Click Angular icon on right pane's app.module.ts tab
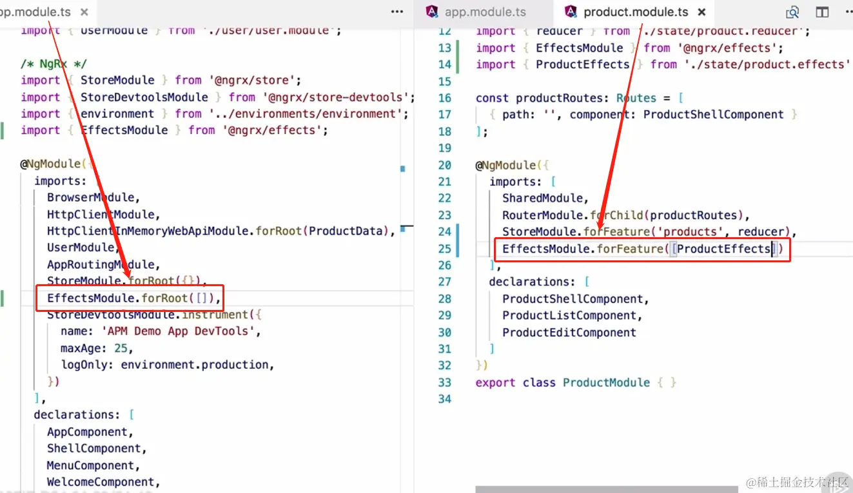Screen dimensions: 853x493 tap(432, 12)
